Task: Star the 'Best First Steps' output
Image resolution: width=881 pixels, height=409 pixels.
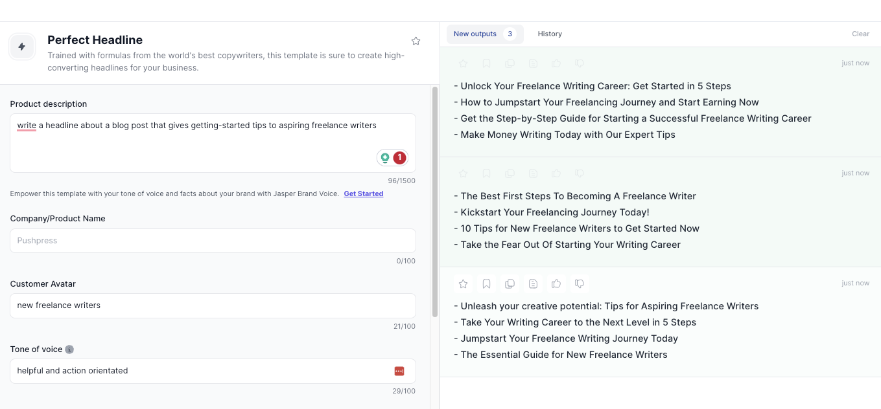Action: [x=463, y=173]
